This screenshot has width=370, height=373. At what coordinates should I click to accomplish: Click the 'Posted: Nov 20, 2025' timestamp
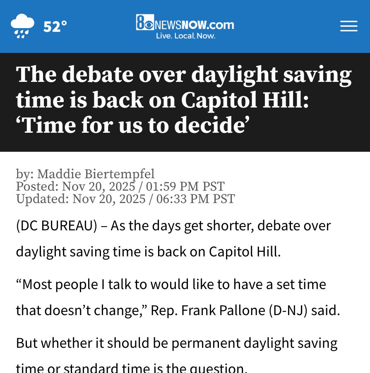coord(120,186)
